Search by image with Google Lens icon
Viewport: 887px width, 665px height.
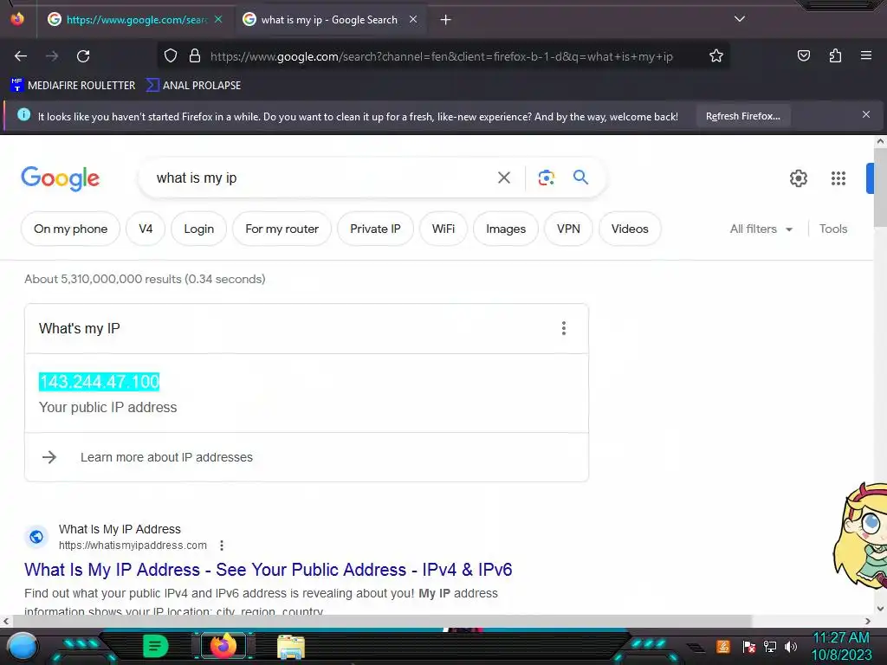tap(546, 178)
